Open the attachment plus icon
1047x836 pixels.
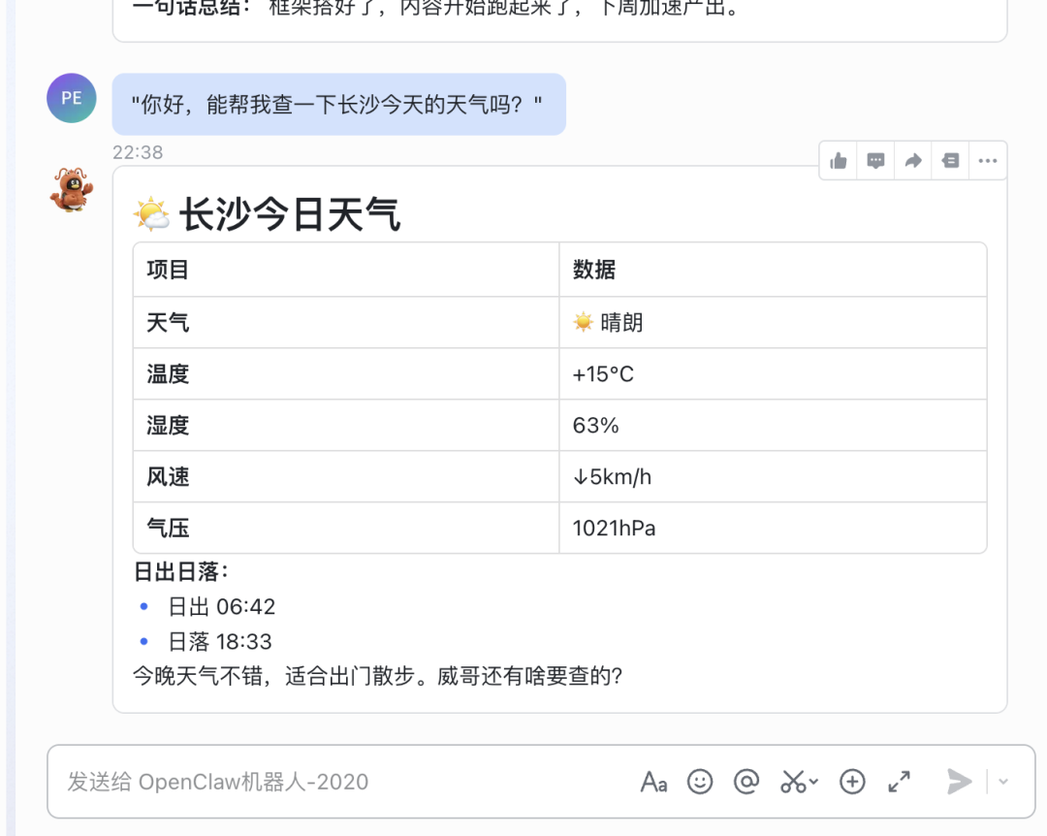pyautogui.click(x=852, y=781)
